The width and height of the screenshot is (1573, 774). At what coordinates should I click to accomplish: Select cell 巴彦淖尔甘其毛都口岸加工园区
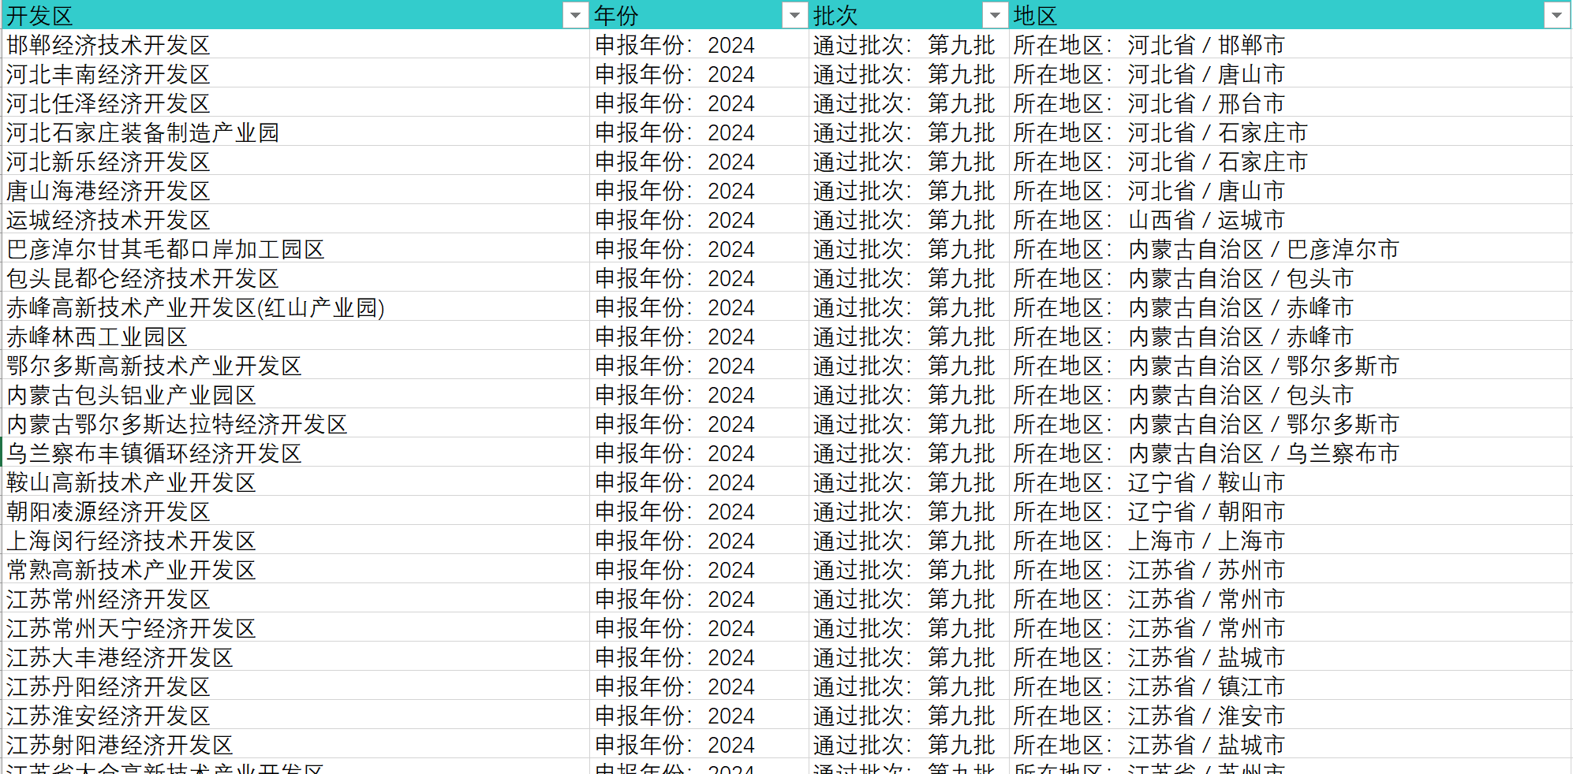point(296,249)
